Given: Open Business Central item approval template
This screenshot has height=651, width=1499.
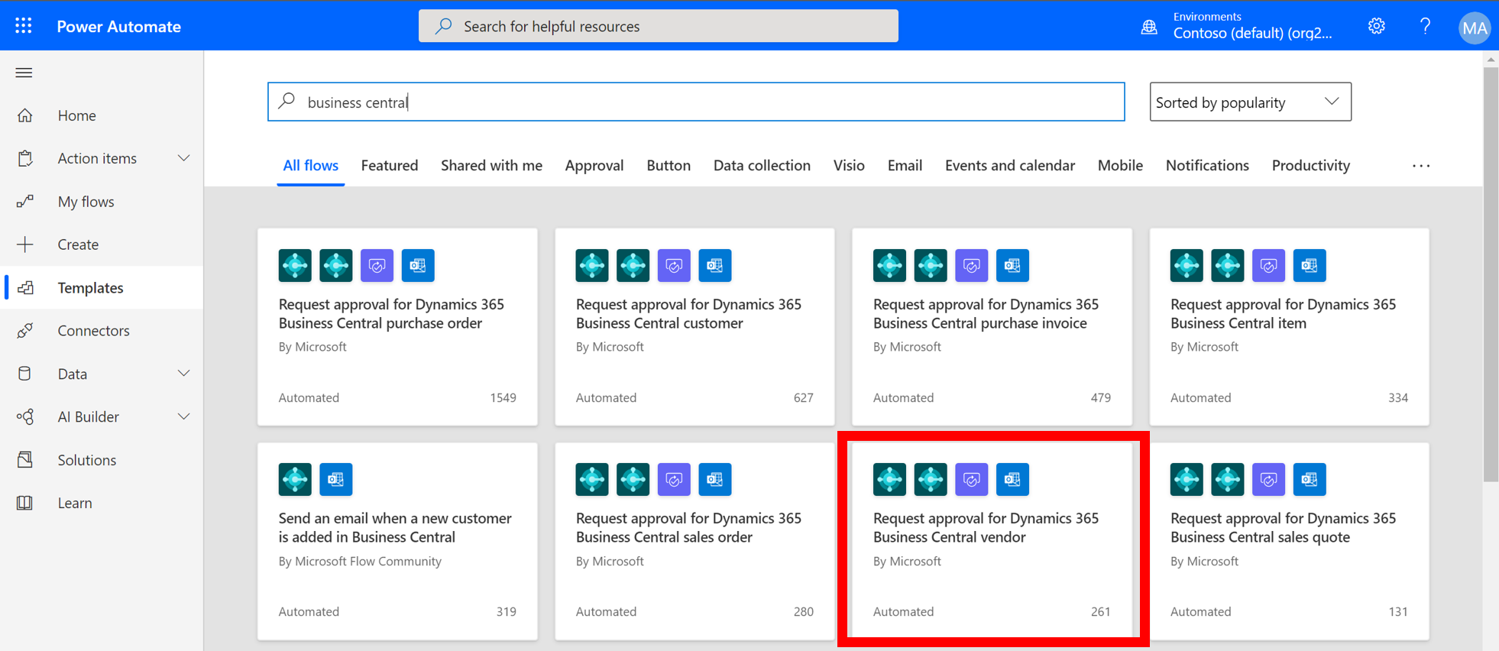Looking at the screenshot, I should tap(1289, 327).
